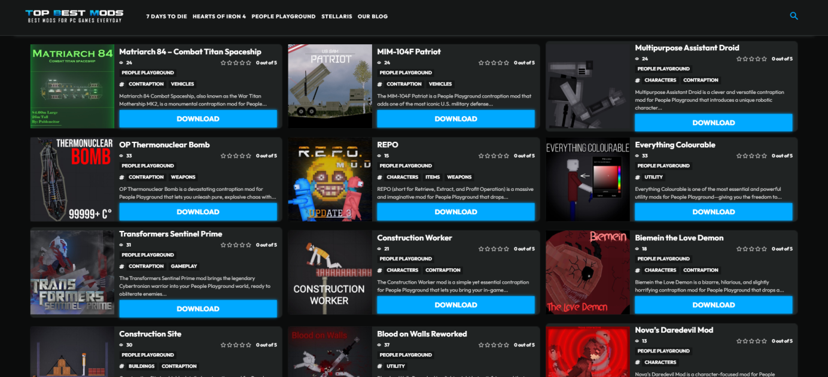Download Transformers Sentinel Prime mod
The height and width of the screenshot is (377, 828).
click(198, 309)
